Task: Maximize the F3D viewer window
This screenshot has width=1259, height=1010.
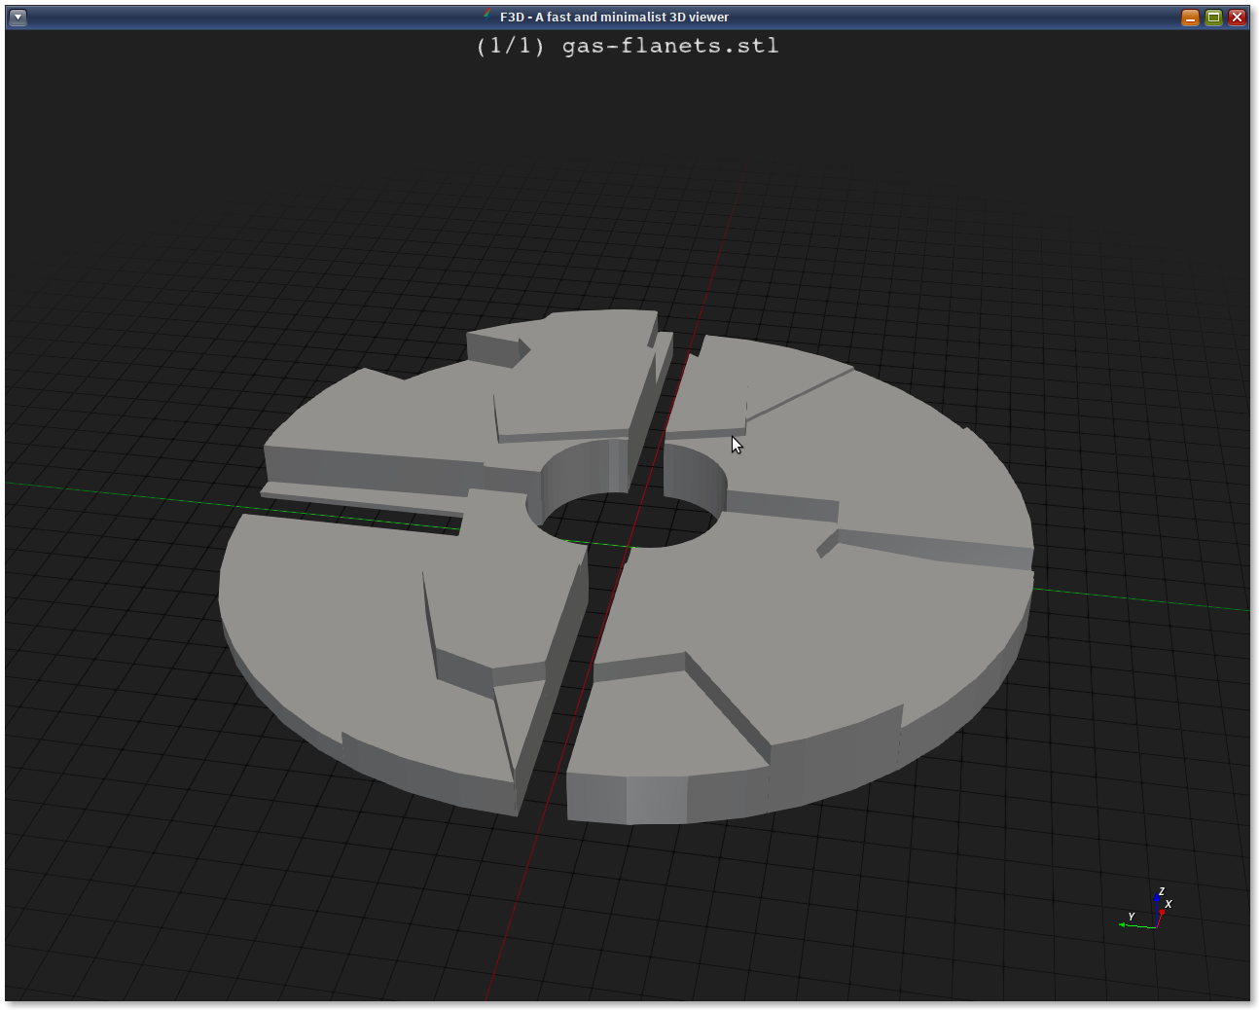Action: [x=1213, y=17]
